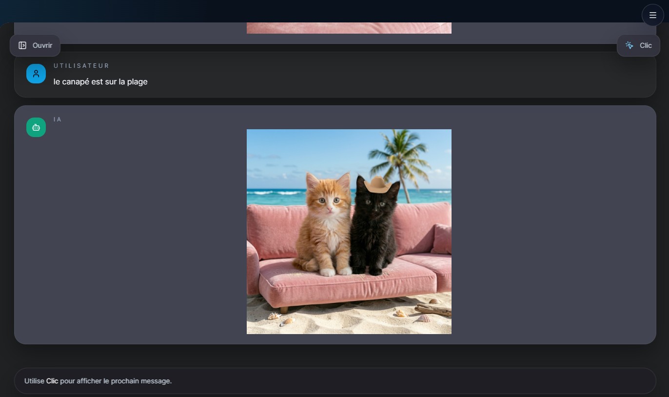
Task: Click the IA sender label
Action: click(58, 119)
